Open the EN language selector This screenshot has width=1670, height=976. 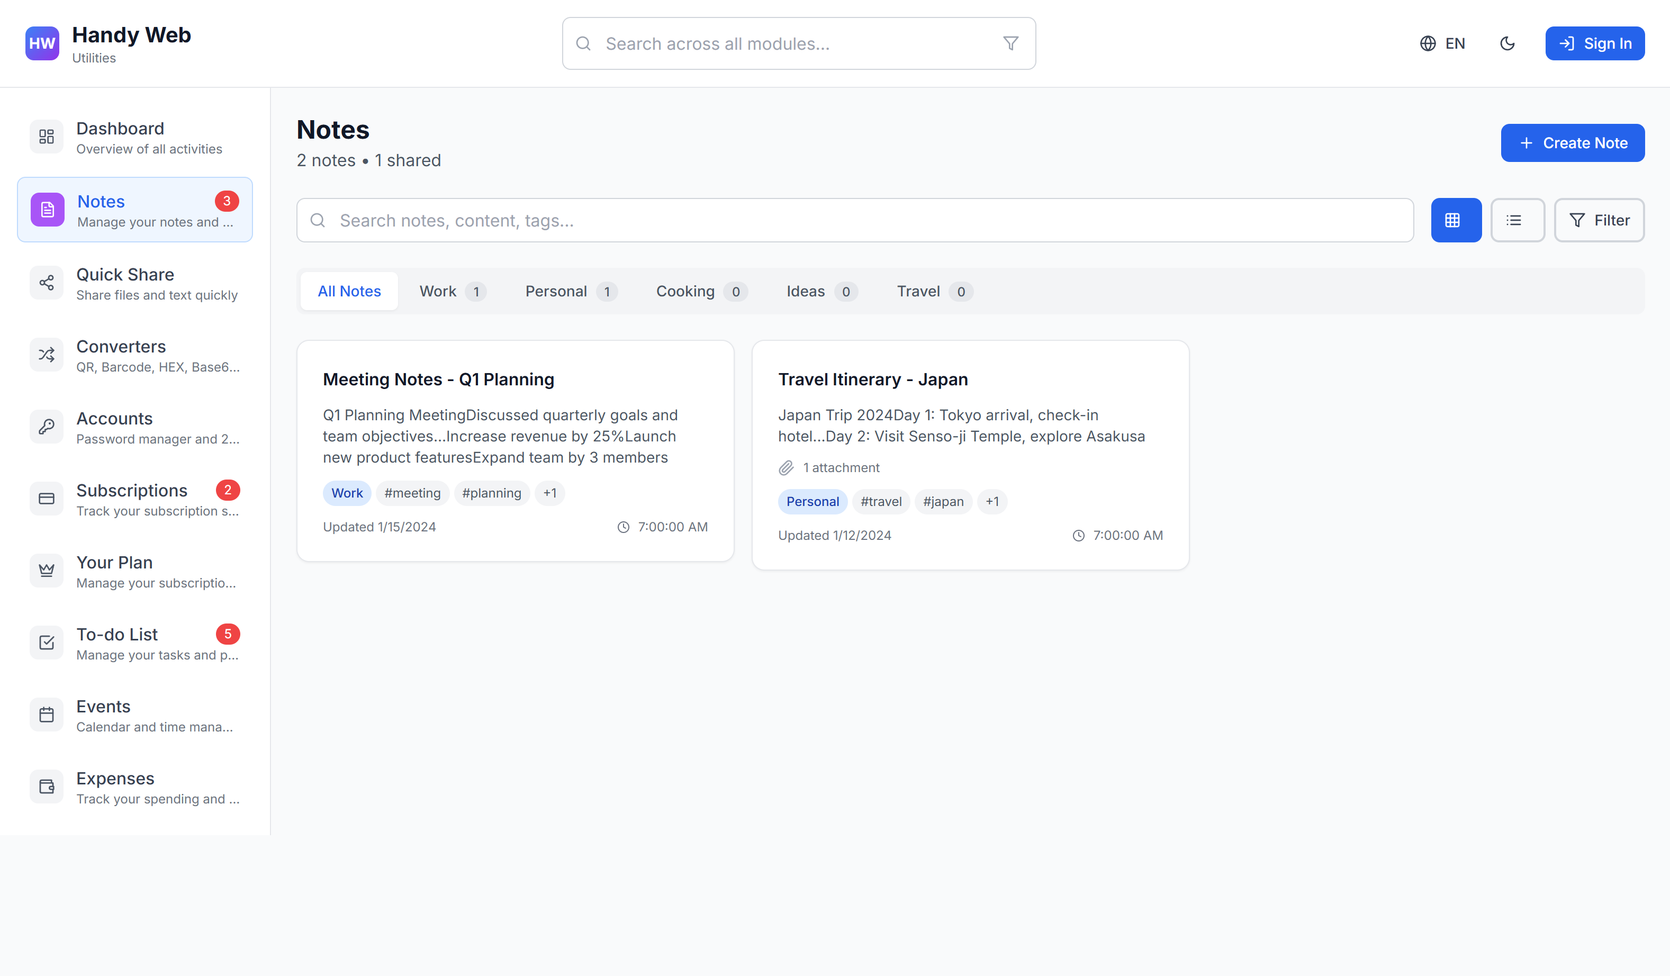point(1443,44)
